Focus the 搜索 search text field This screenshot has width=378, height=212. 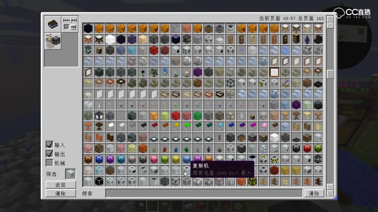(204, 193)
